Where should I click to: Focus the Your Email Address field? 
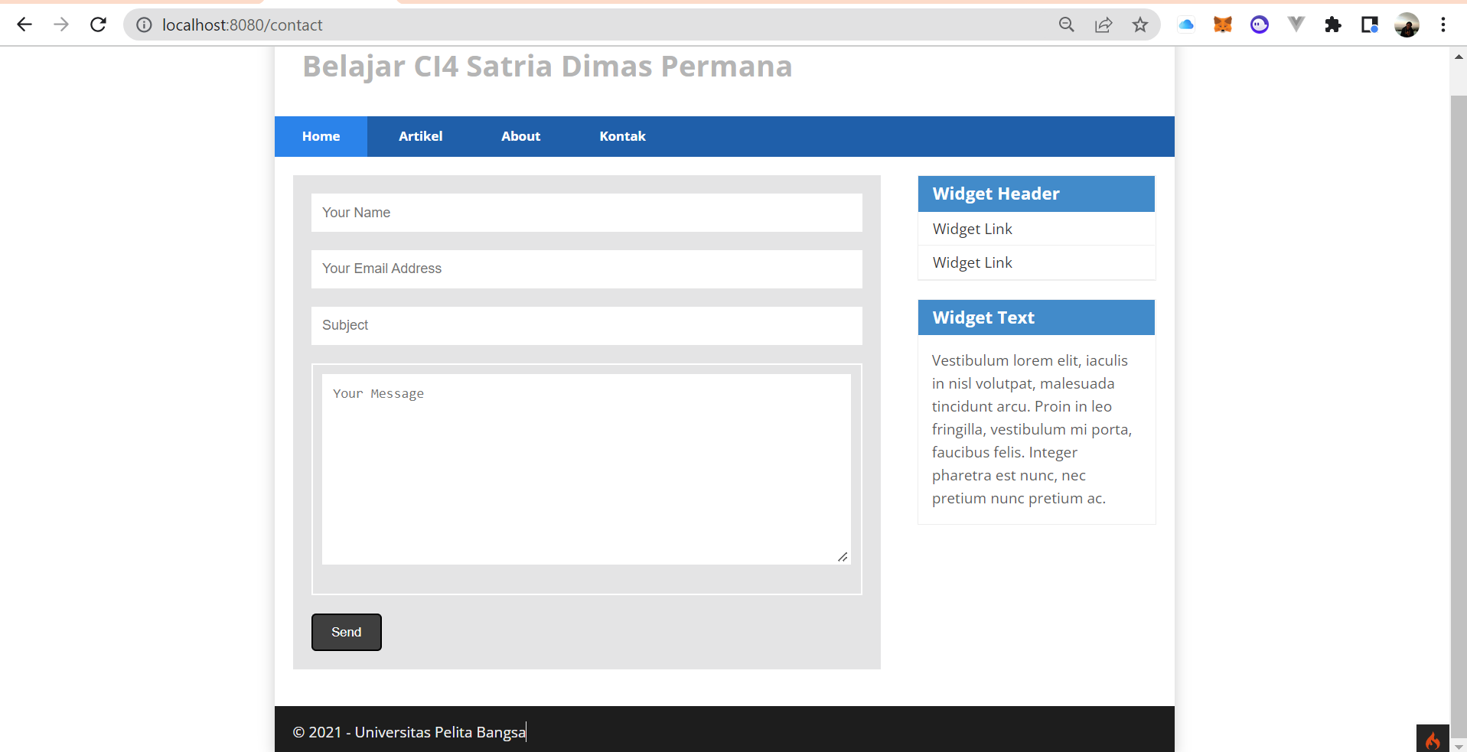coord(587,269)
